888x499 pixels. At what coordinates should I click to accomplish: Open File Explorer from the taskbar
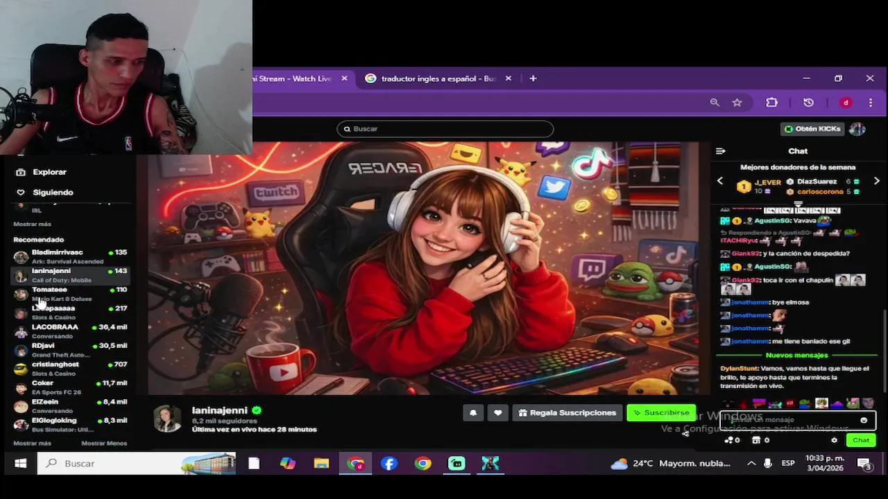(x=321, y=463)
